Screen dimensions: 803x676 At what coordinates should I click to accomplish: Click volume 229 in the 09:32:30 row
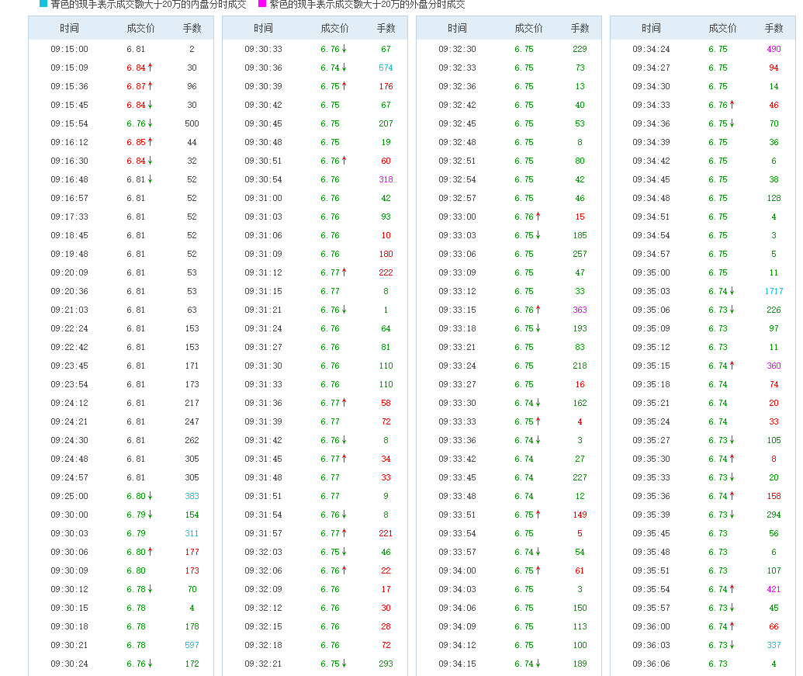[580, 49]
